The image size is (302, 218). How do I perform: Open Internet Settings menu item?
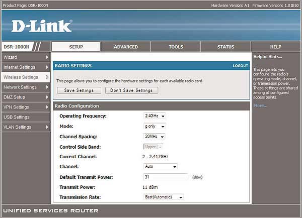pos(26,67)
